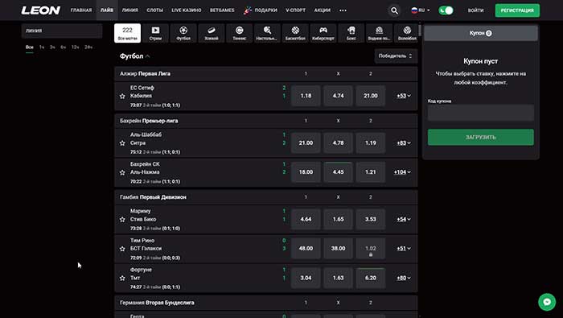Image resolution: width=563 pixels, height=318 pixels.
Task: Select the 12ч time filter
Action: (x=76, y=47)
